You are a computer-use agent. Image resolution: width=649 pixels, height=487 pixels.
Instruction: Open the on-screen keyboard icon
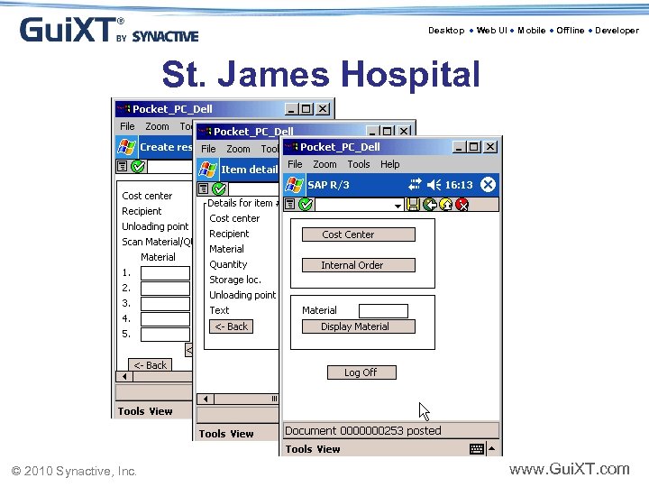coord(477,449)
